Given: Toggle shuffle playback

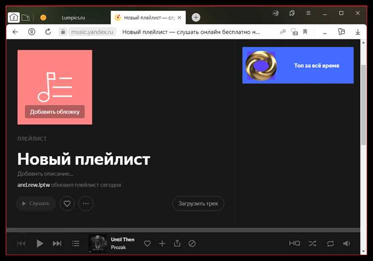Looking at the screenshot, I should [x=312, y=244].
